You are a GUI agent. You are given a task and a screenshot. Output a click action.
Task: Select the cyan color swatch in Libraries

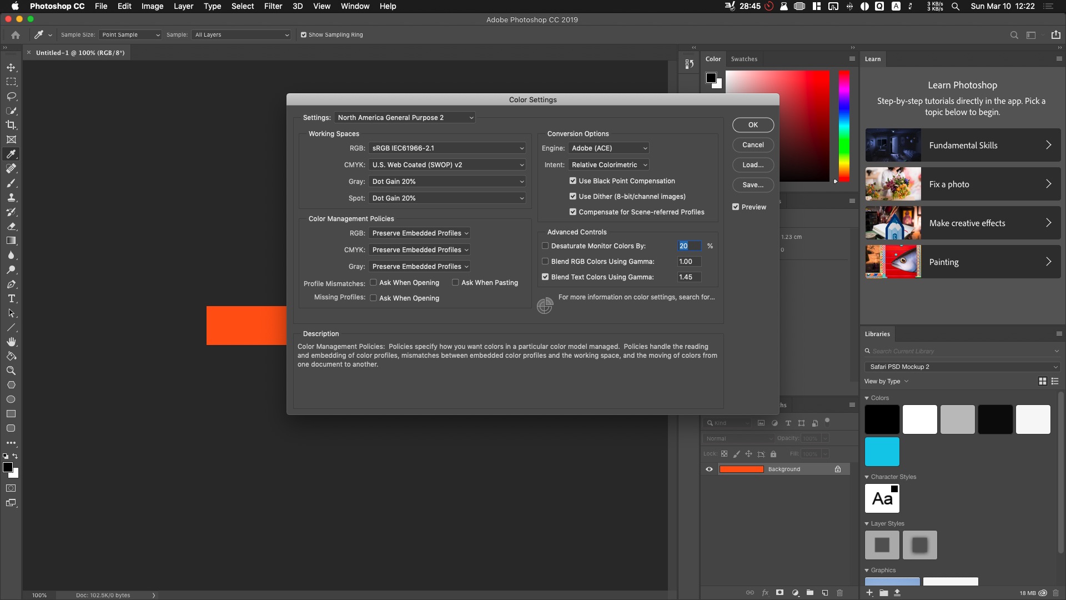click(882, 452)
